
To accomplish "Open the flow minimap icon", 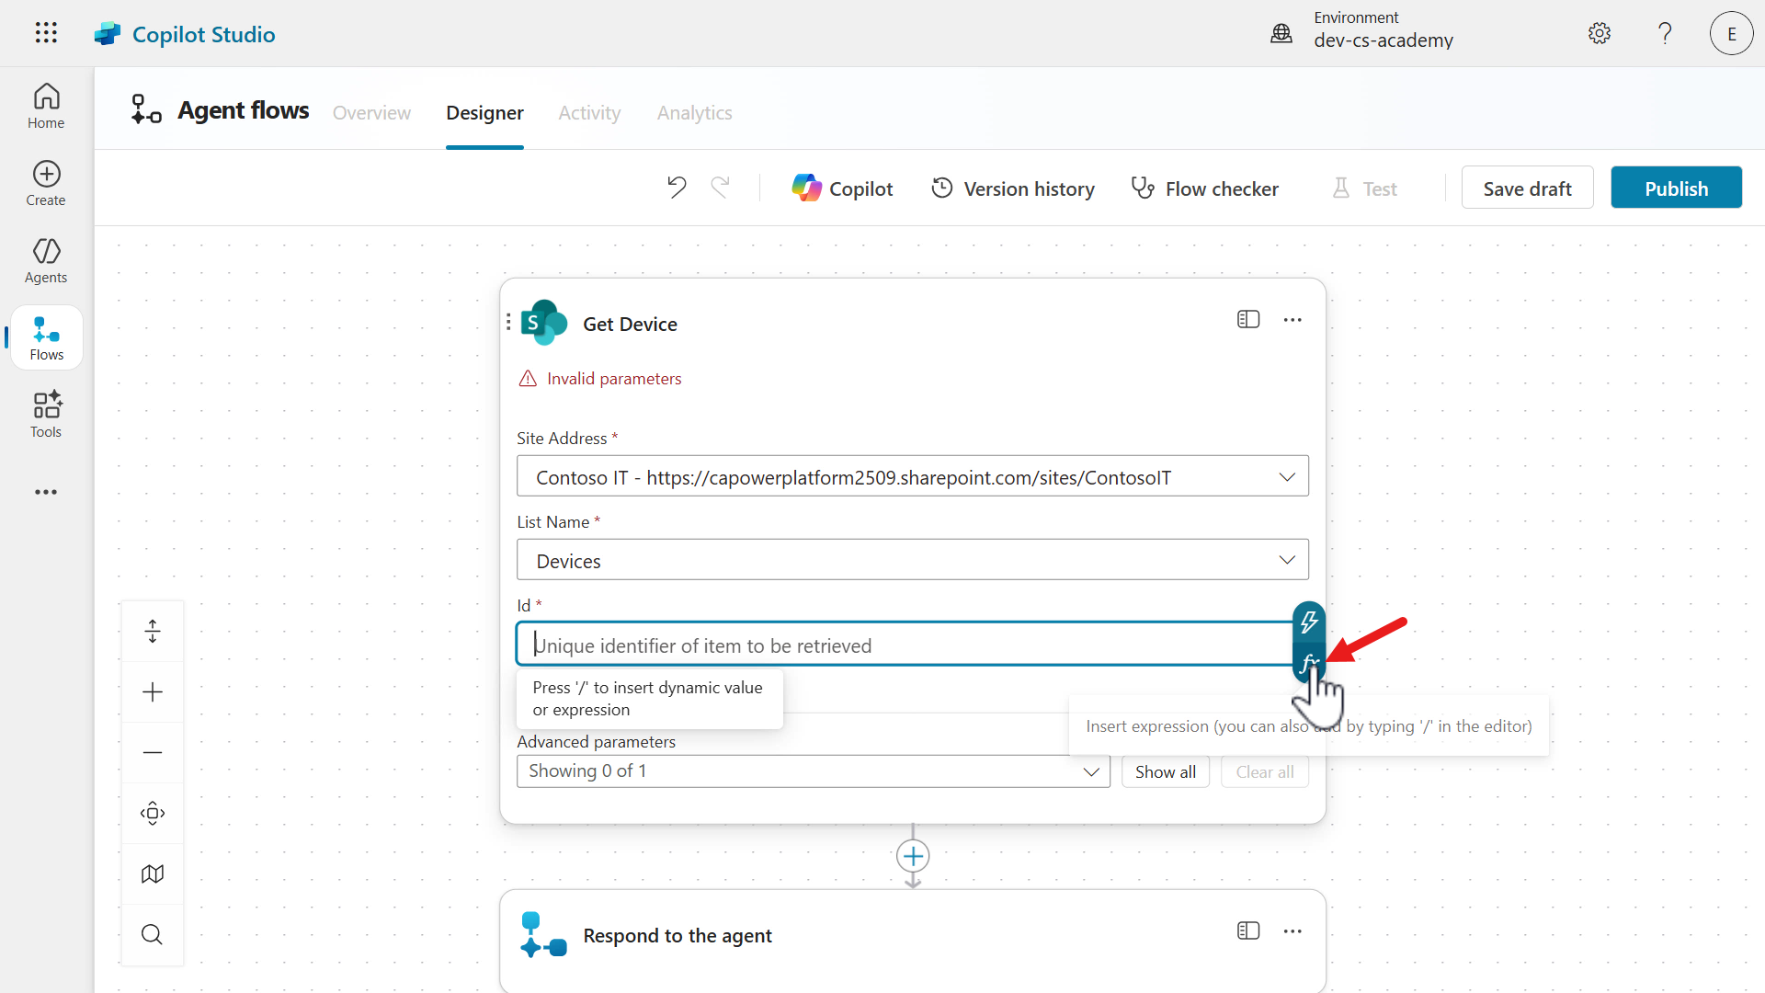I will pos(153,873).
